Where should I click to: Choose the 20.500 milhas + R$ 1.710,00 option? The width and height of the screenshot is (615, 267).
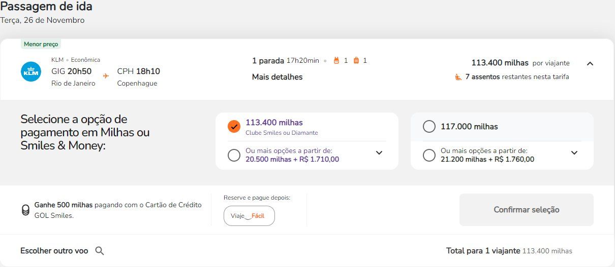coord(234,155)
